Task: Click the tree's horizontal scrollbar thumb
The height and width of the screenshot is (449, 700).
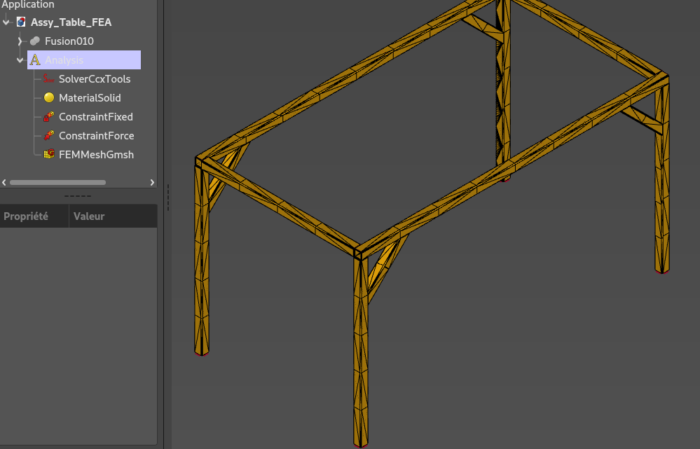Action: [57, 182]
